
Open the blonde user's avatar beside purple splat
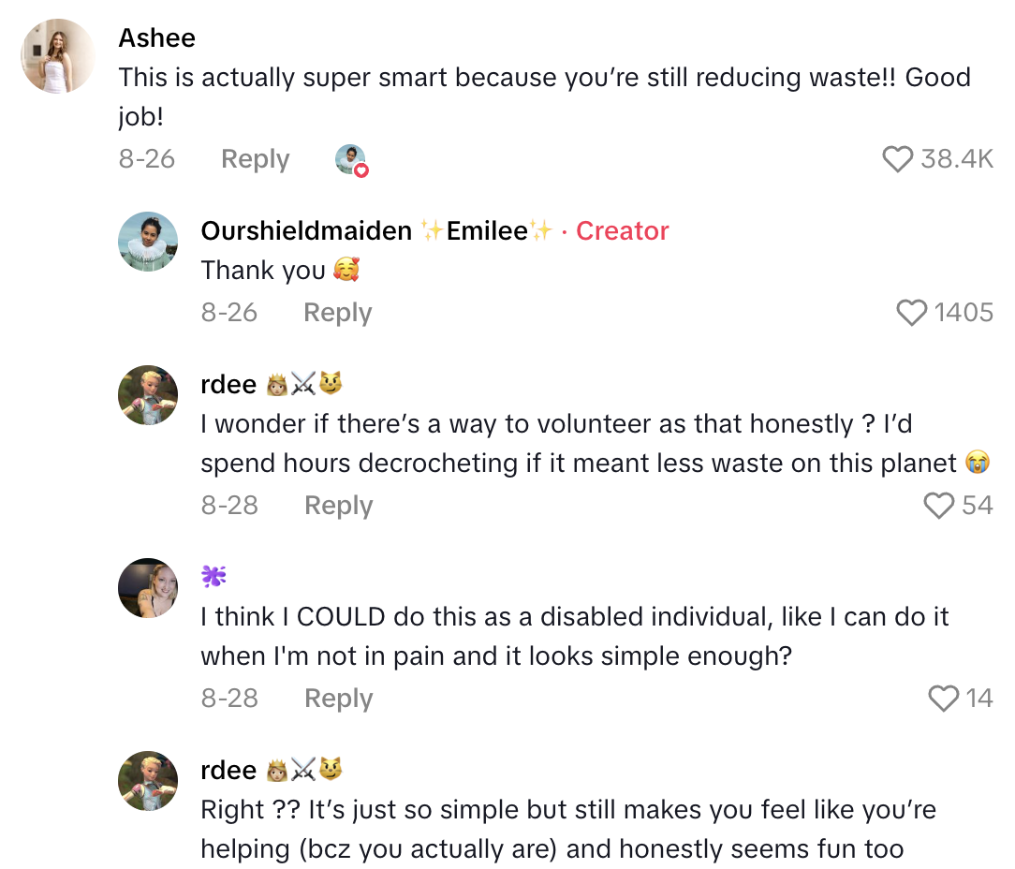click(148, 588)
